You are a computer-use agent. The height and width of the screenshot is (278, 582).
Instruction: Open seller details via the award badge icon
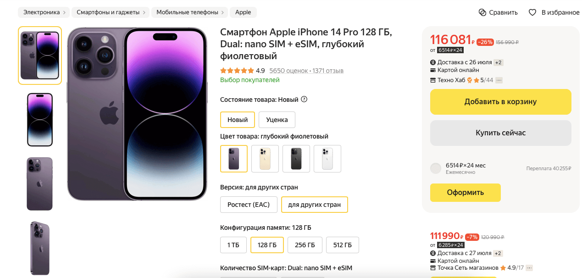pos(469,80)
